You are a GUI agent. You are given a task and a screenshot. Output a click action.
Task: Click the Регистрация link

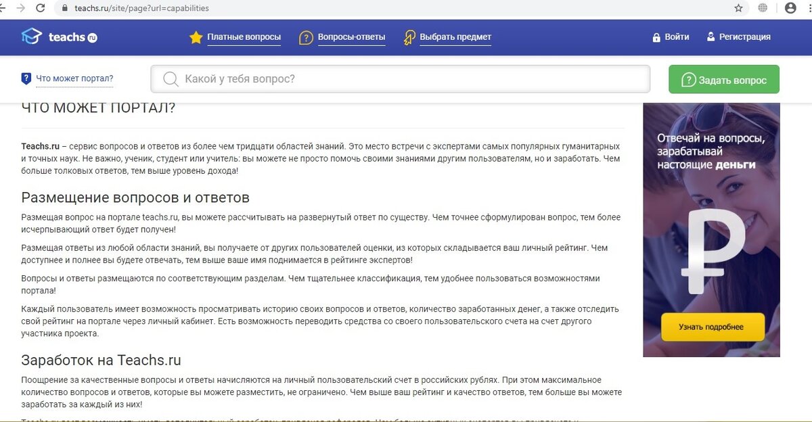click(x=745, y=37)
